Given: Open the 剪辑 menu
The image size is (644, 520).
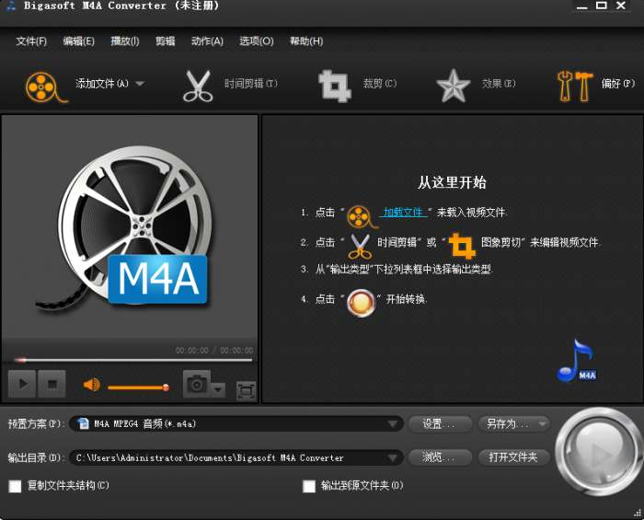Looking at the screenshot, I should pyautogui.click(x=165, y=41).
